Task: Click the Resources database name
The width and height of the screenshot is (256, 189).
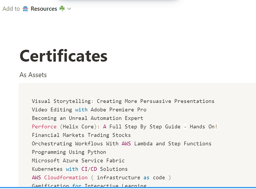Action: (x=44, y=9)
